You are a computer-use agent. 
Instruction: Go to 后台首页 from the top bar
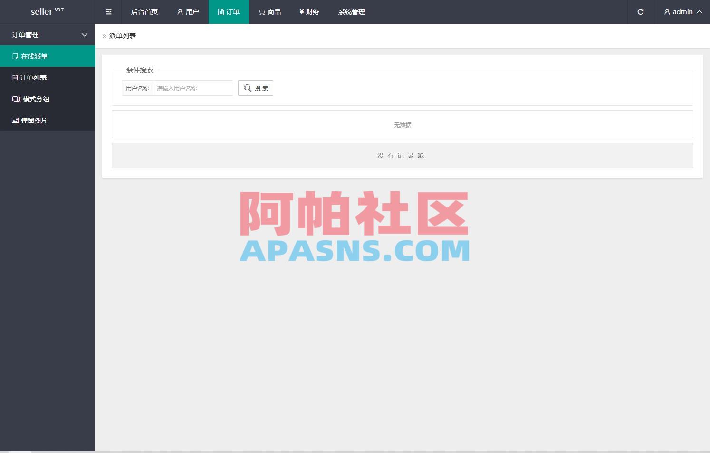[144, 12]
